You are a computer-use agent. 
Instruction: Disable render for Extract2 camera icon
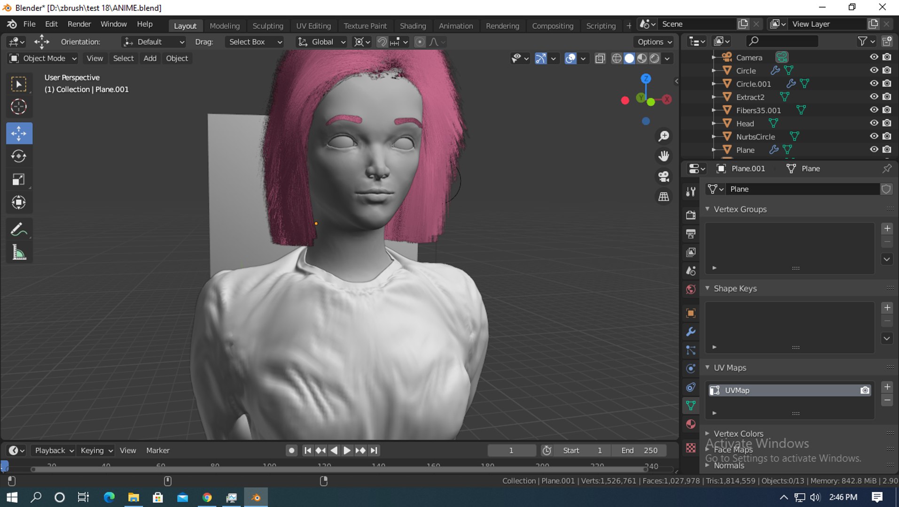pos(887,97)
